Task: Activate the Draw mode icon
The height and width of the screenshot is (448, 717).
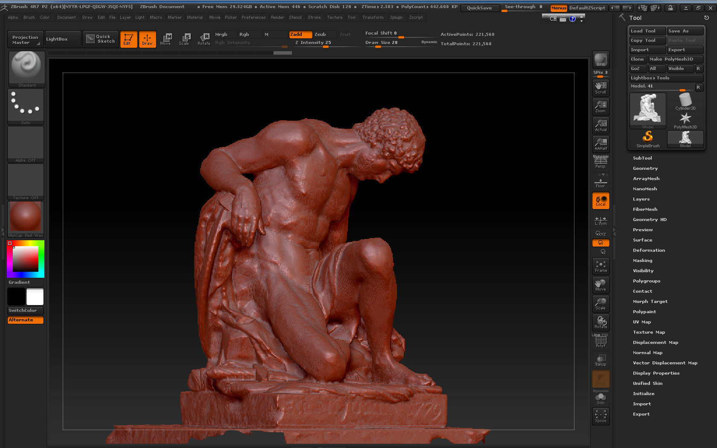Action: tap(147, 39)
